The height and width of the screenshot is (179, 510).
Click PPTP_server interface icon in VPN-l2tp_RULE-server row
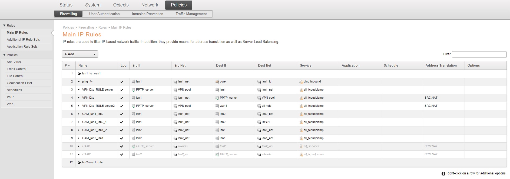coord(133,90)
